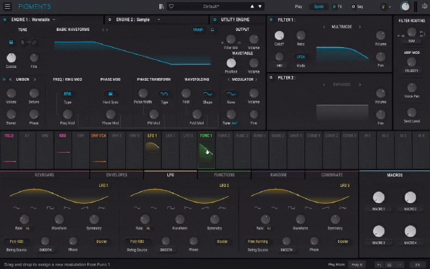Click the Morph button

[x=198, y=30]
